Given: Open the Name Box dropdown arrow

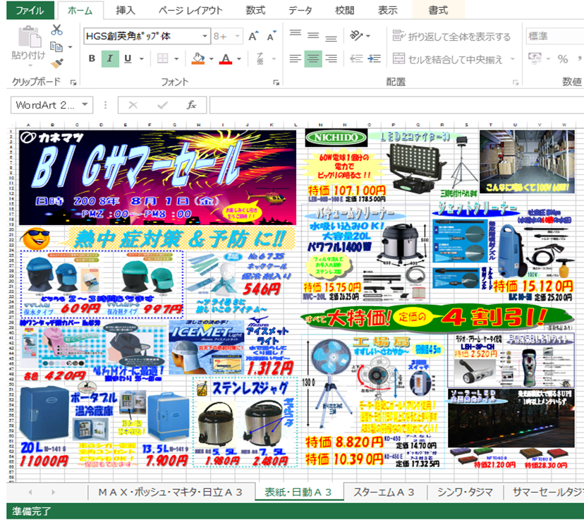Looking at the screenshot, I should point(85,104).
